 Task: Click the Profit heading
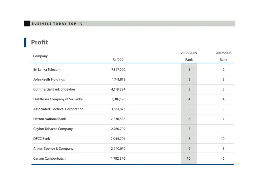pyautogui.click(x=39, y=42)
